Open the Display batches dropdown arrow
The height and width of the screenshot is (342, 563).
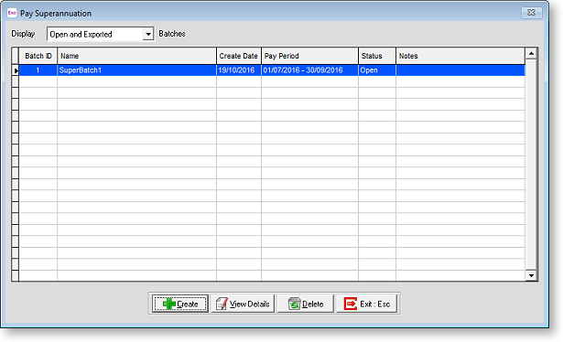(x=148, y=34)
